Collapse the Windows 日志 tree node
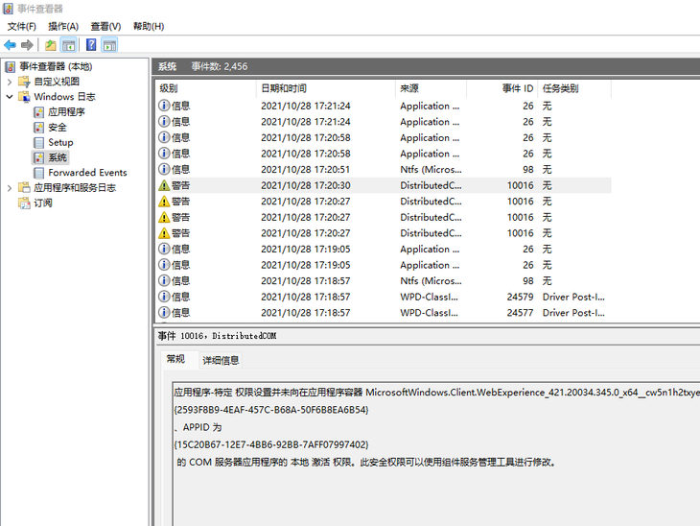Screen dimensions: 700x526 coord(10,97)
